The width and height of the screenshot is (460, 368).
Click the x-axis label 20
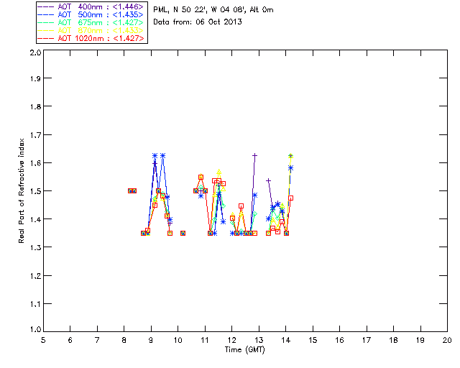tap(447, 340)
